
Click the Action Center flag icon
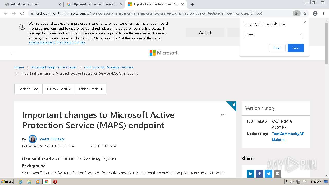(x=304, y=182)
